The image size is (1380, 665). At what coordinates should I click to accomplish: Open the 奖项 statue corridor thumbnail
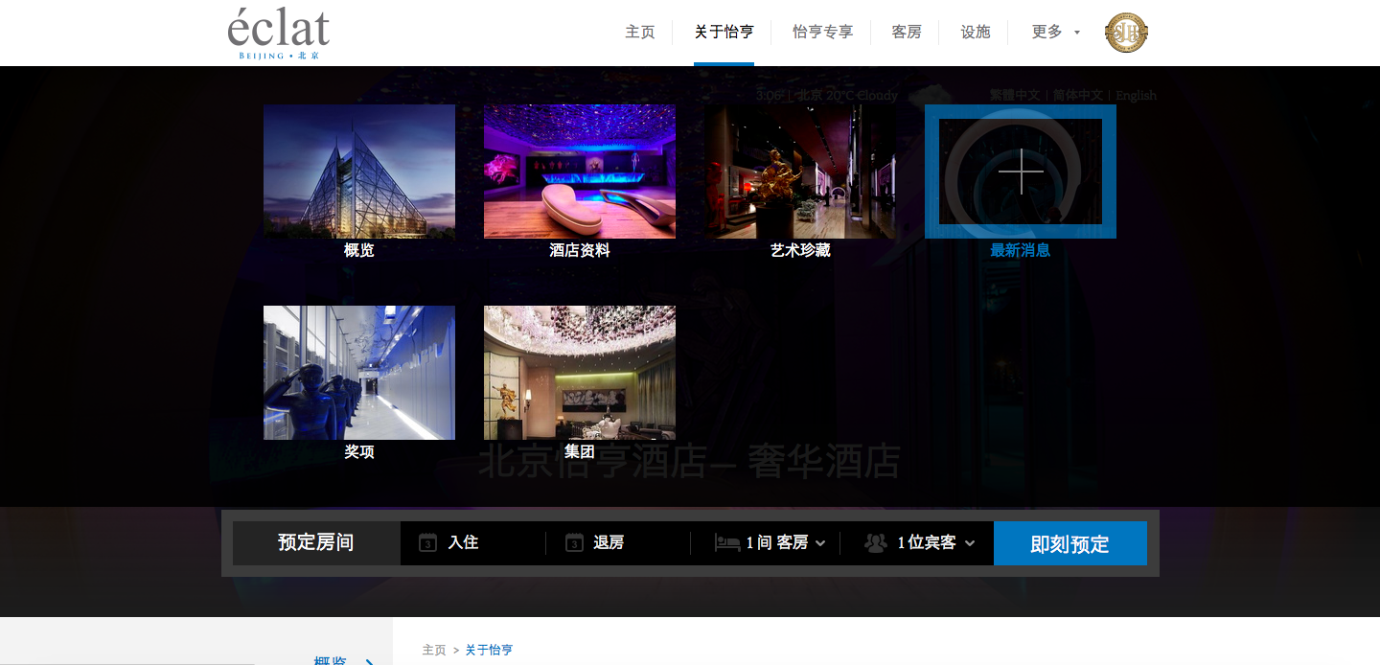(359, 373)
